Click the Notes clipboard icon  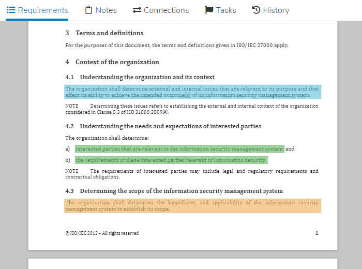pyautogui.click(x=88, y=10)
